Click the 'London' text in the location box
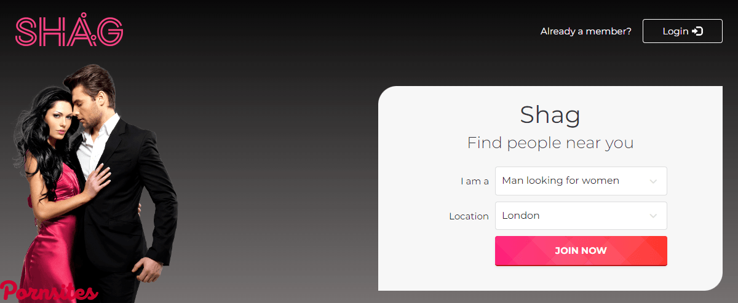Screen dimensions: 738x303 point(520,216)
